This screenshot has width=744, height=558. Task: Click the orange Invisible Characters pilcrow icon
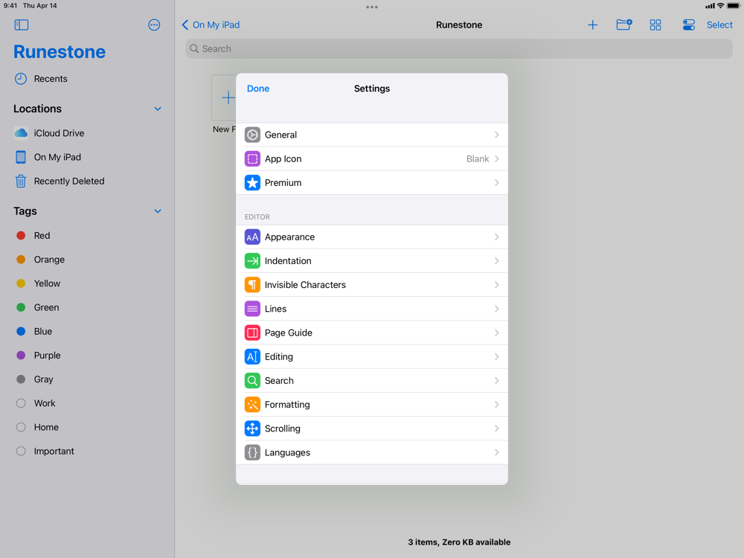click(252, 285)
